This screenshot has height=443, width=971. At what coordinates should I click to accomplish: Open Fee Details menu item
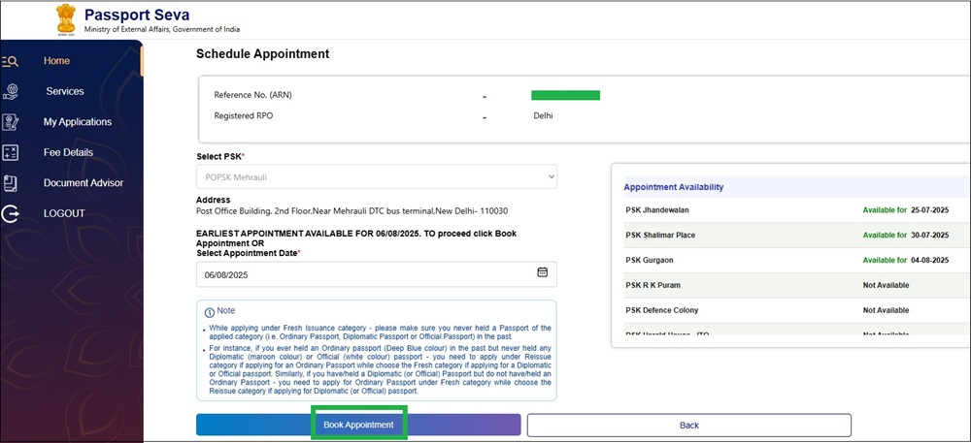coord(68,152)
